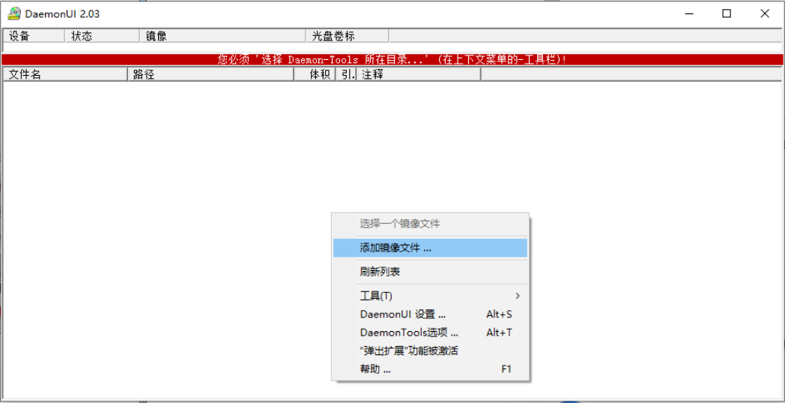This screenshot has width=785, height=403.
Task: Maximize the DaemonUI window
Action: tap(727, 14)
